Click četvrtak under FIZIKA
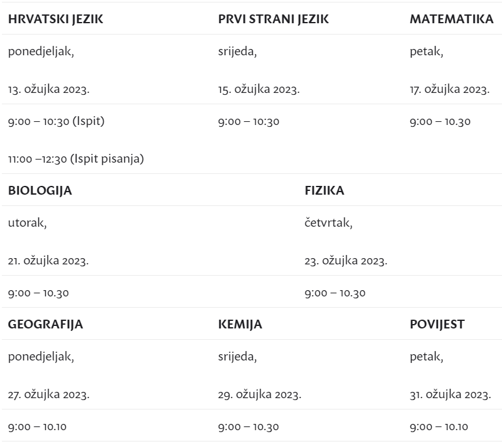 (x=328, y=223)
